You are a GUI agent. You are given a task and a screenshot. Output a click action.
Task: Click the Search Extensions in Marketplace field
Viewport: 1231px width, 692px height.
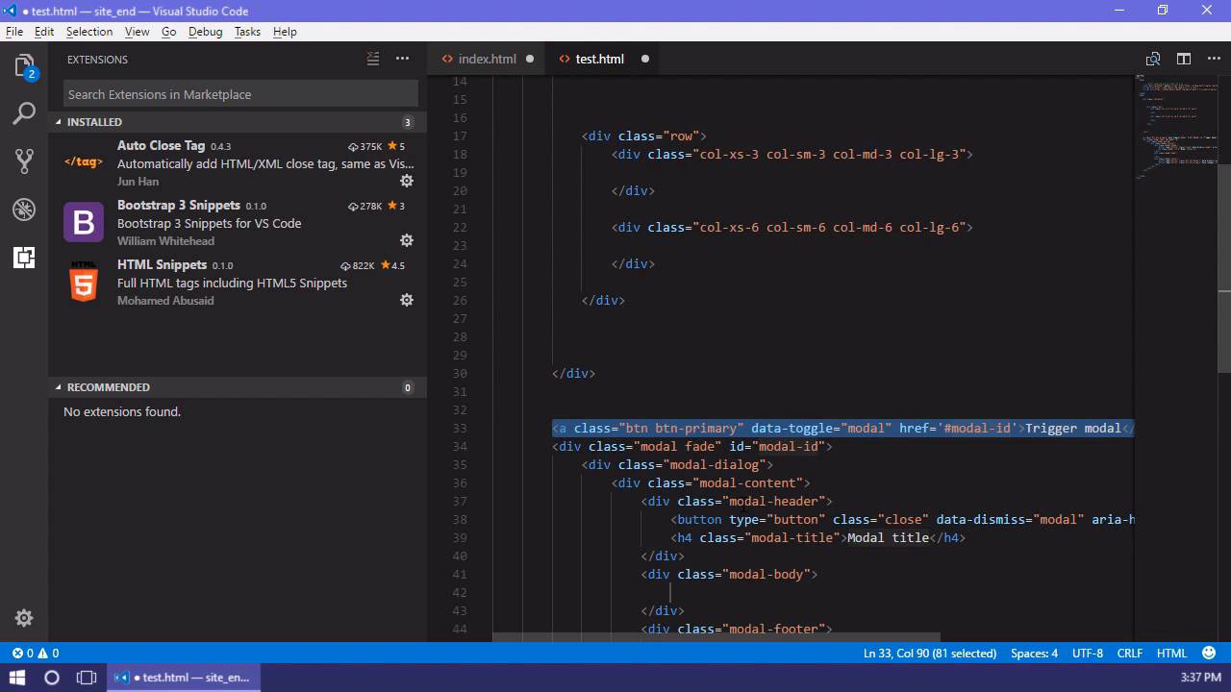click(240, 94)
